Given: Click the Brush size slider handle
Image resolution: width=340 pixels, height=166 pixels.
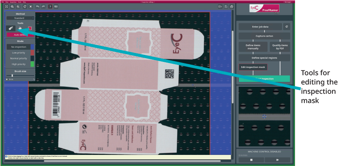Looking at the screenshot, I should point(12,76).
